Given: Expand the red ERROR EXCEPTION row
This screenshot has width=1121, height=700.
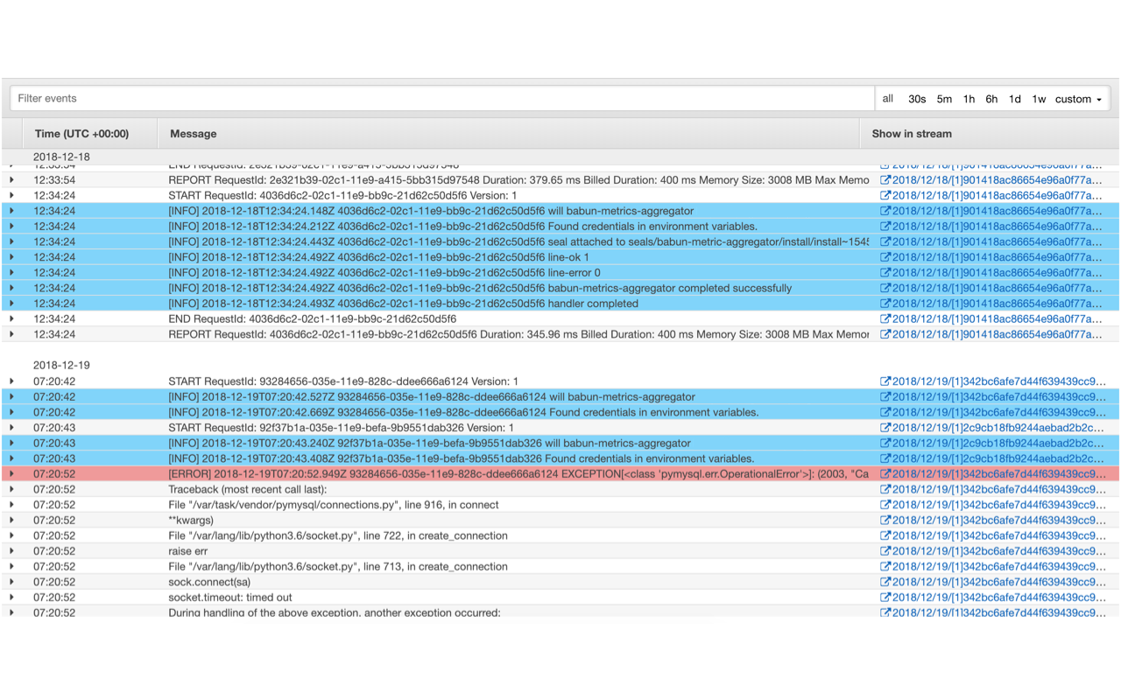Looking at the screenshot, I should coord(12,474).
